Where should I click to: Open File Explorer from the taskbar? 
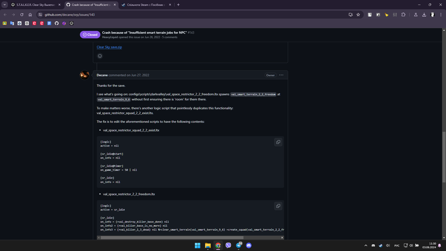(x=208, y=246)
